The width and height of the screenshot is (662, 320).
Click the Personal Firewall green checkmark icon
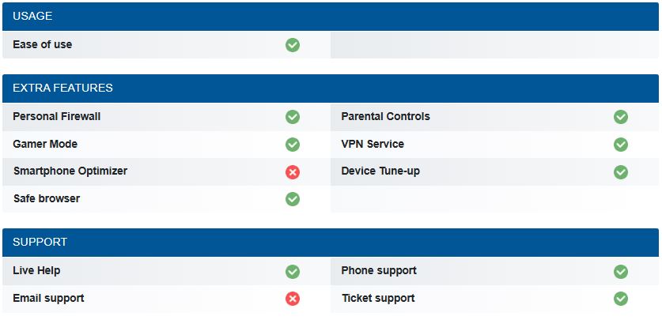[x=293, y=117]
